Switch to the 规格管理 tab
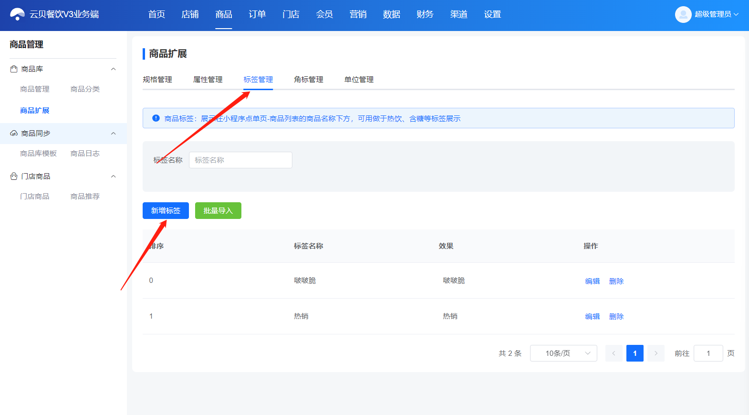 (157, 80)
